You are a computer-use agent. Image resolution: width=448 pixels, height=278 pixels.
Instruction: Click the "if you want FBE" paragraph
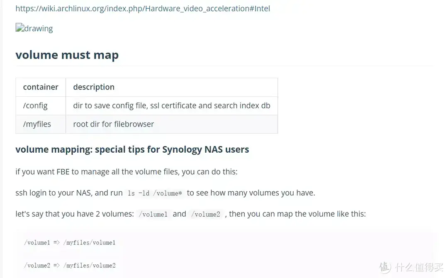pyautogui.click(x=126, y=172)
